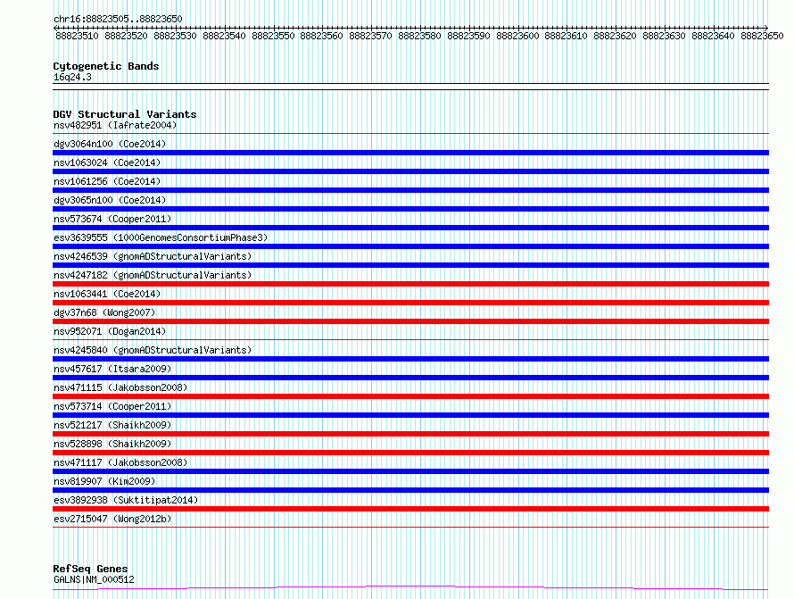Click ruler position 88823650
794x599 pixels.
pos(762,36)
